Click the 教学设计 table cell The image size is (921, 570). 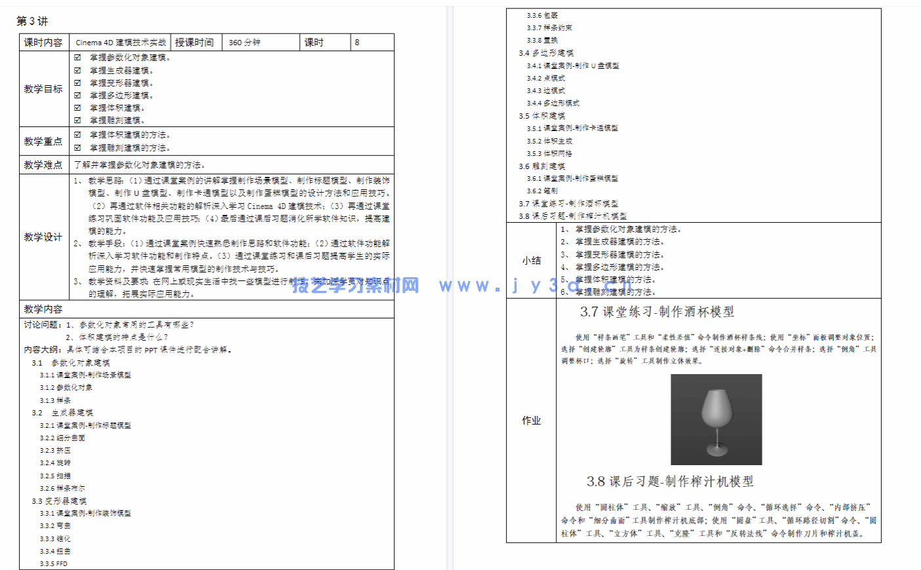coord(45,236)
